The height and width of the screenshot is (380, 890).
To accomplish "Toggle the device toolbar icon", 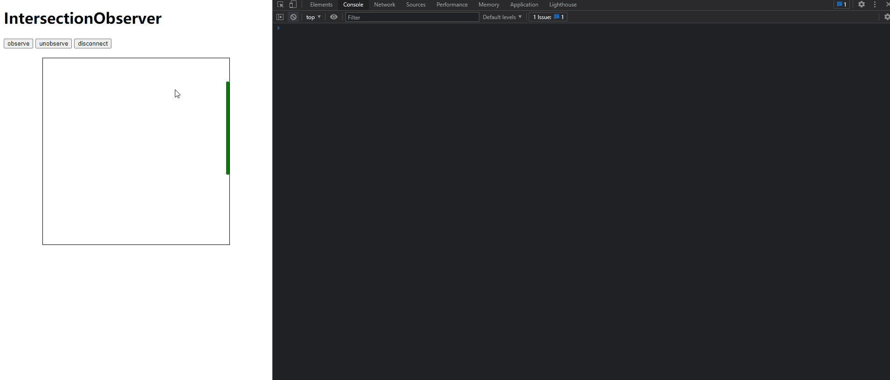I will [293, 5].
